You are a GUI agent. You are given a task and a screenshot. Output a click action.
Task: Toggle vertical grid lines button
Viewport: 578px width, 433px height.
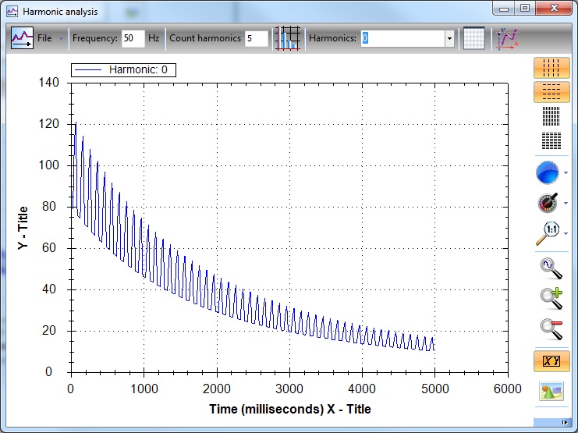click(551, 68)
